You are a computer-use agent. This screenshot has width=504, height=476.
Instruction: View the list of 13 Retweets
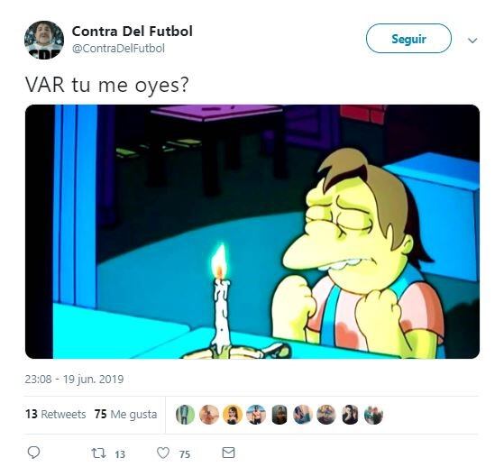click(x=56, y=415)
